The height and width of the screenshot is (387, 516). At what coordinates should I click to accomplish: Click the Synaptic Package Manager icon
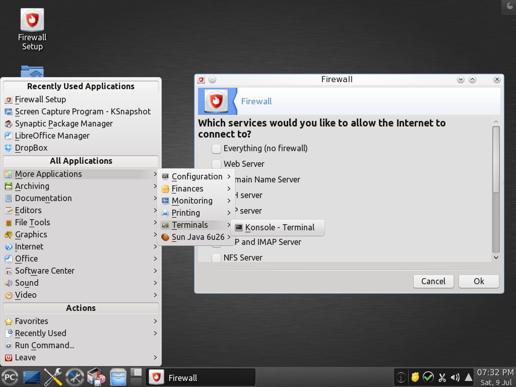(x=9, y=124)
